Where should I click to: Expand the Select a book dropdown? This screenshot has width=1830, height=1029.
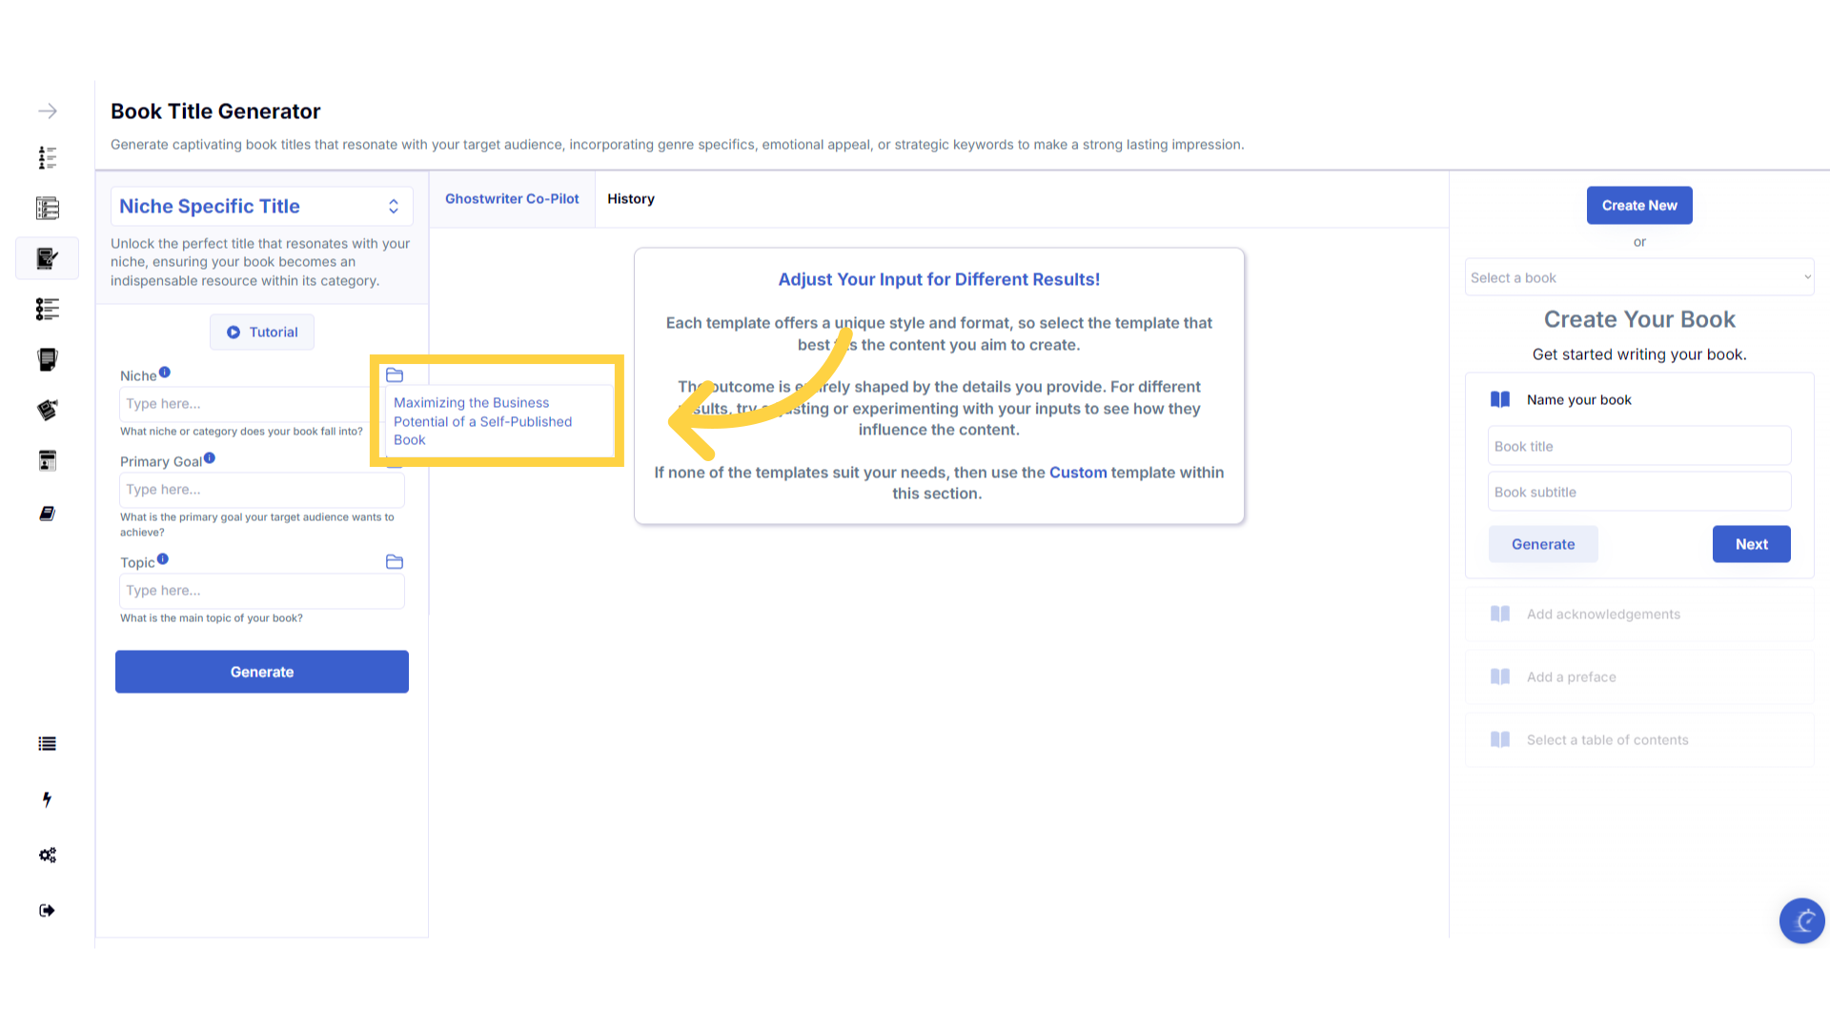pos(1638,278)
